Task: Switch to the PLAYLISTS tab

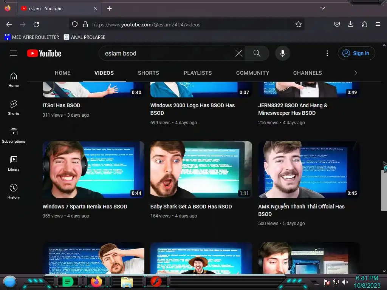Action: click(198, 73)
